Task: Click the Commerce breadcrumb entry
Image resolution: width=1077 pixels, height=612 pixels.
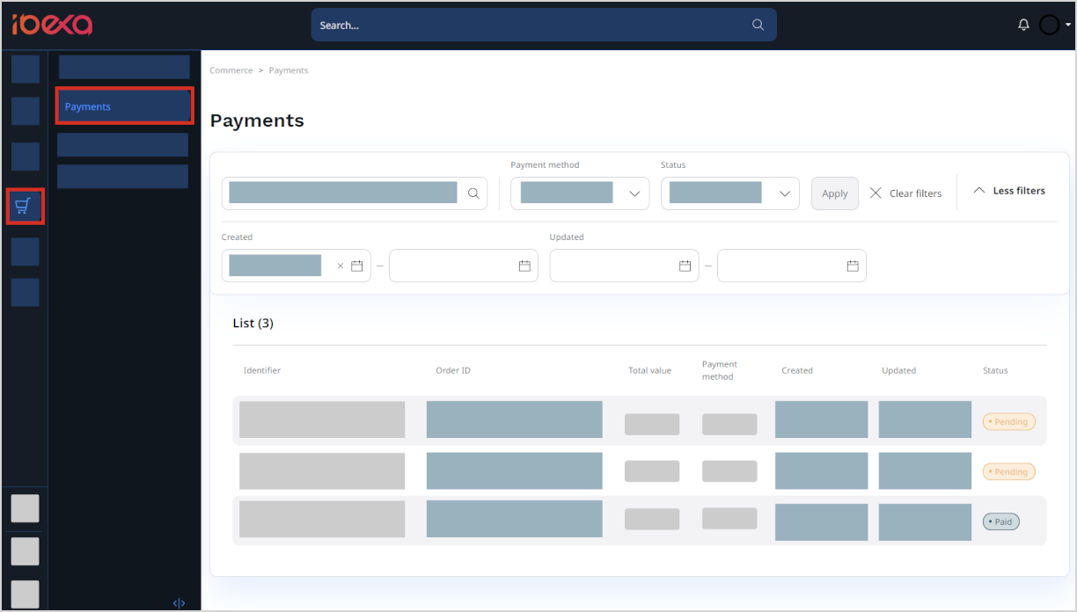Action: 231,69
